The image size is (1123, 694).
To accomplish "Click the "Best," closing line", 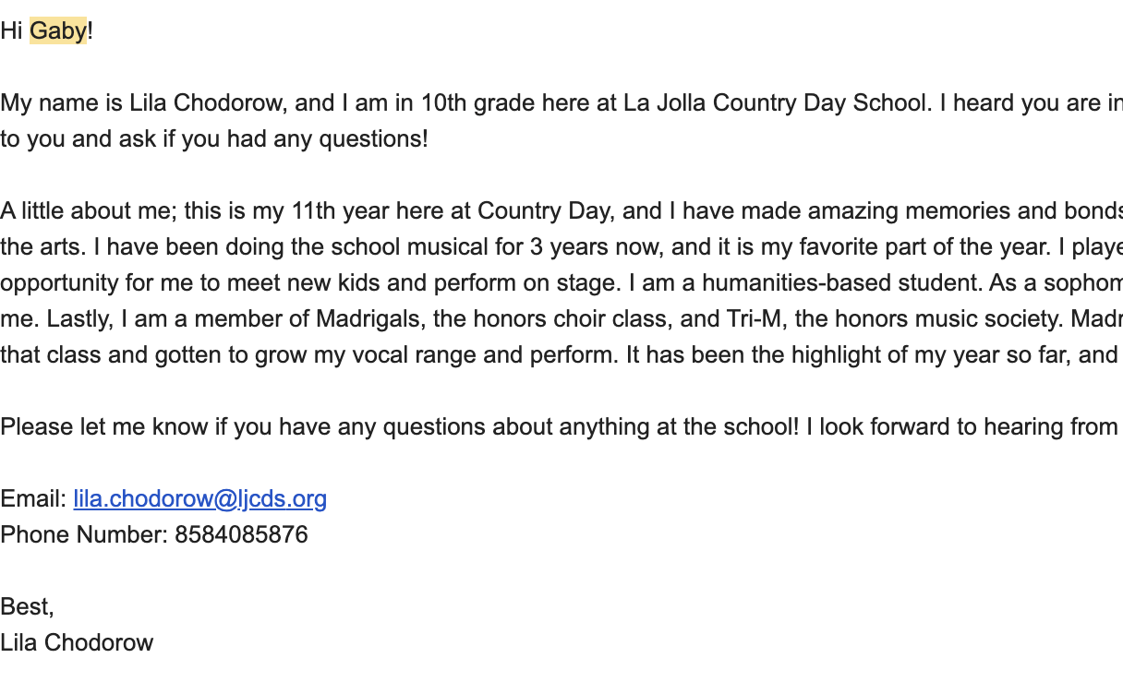I will tap(27, 607).
